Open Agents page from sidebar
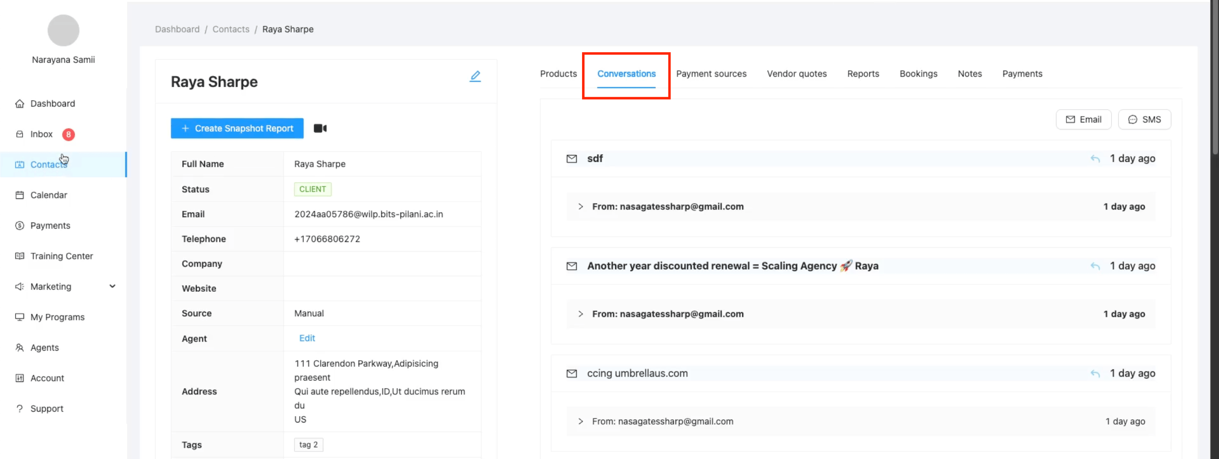 [44, 347]
